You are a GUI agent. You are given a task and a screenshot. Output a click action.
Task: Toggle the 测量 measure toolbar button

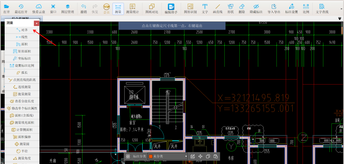(118, 9)
